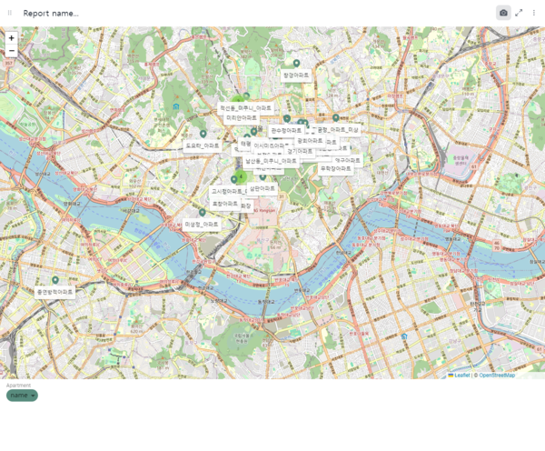Click the map pin above 도요타_아파트
Screen dimensions: 545x451
(203, 134)
